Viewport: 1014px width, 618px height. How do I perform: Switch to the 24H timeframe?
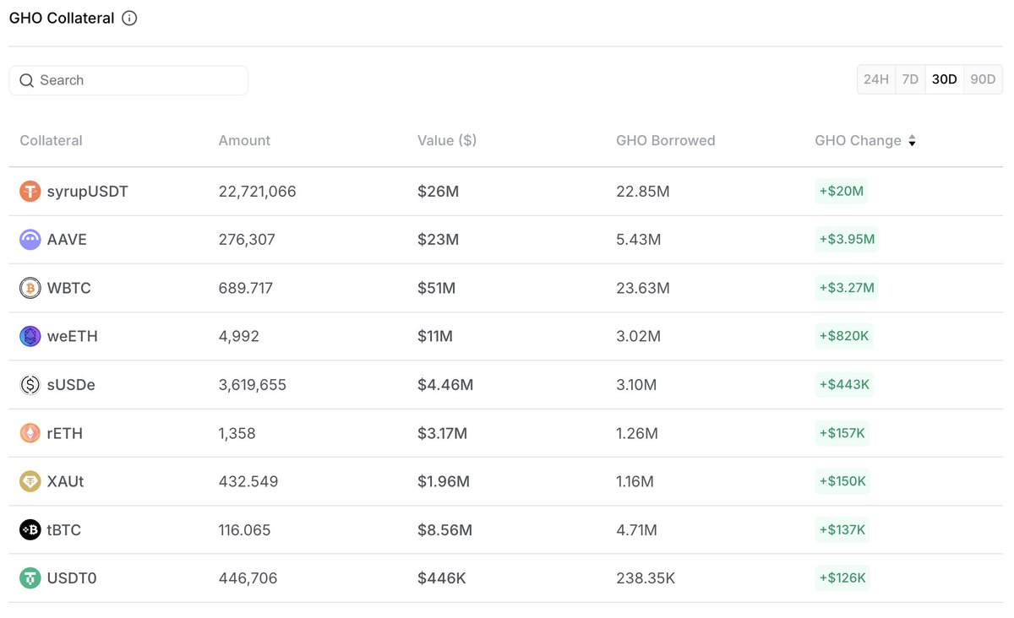coord(876,79)
